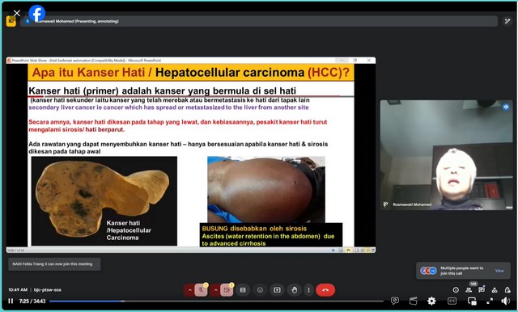Click View on join requests notification
Screen dimensions: 518x312
pos(499,271)
